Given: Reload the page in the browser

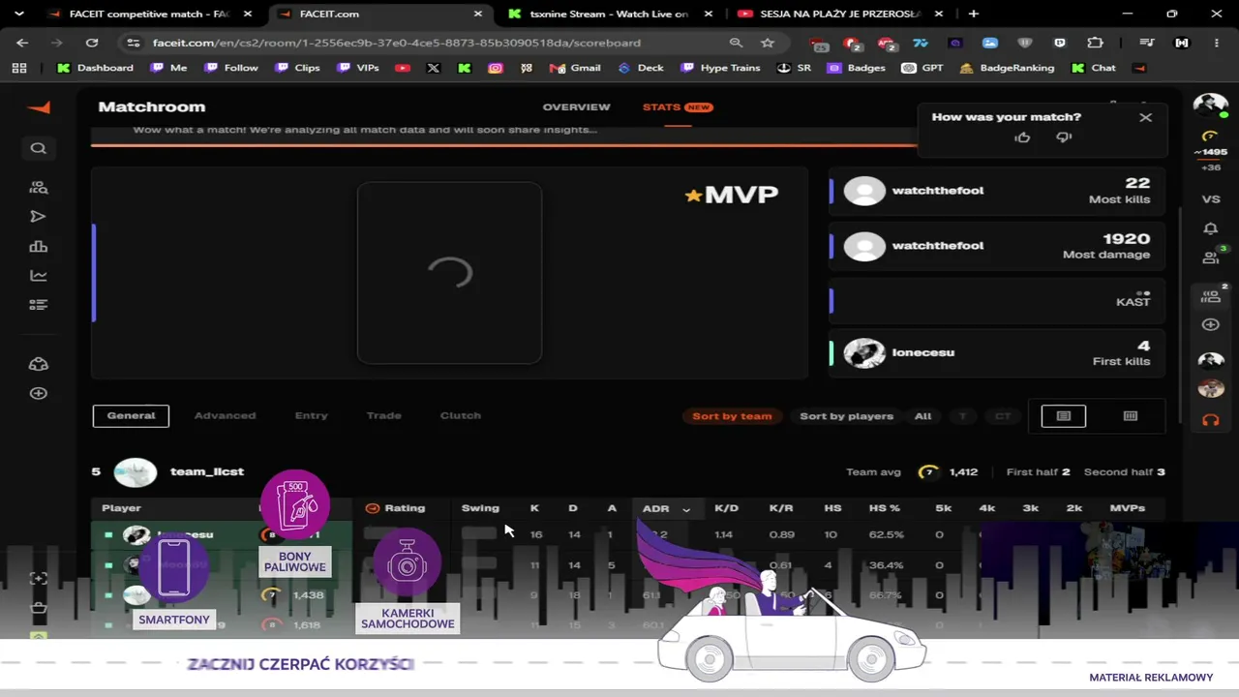Looking at the screenshot, I should 92,43.
